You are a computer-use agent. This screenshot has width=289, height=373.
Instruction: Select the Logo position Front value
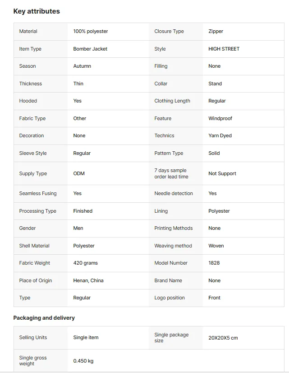pos(215,298)
